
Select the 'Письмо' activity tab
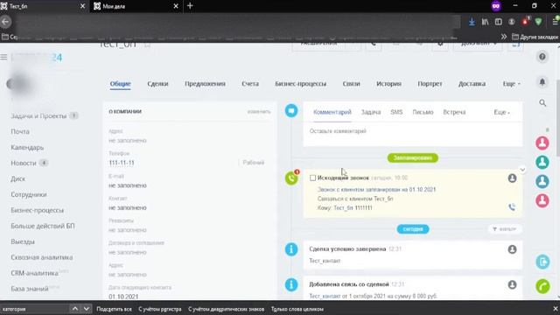pyautogui.click(x=423, y=112)
